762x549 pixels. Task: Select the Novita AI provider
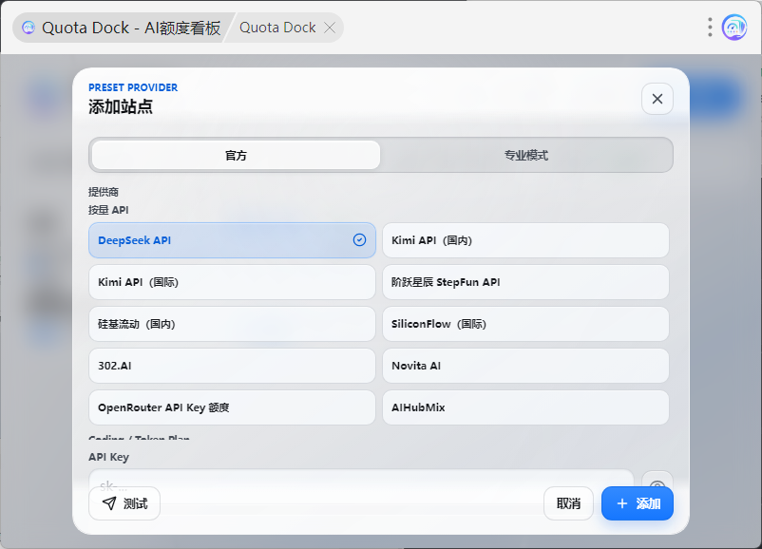point(525,366)
